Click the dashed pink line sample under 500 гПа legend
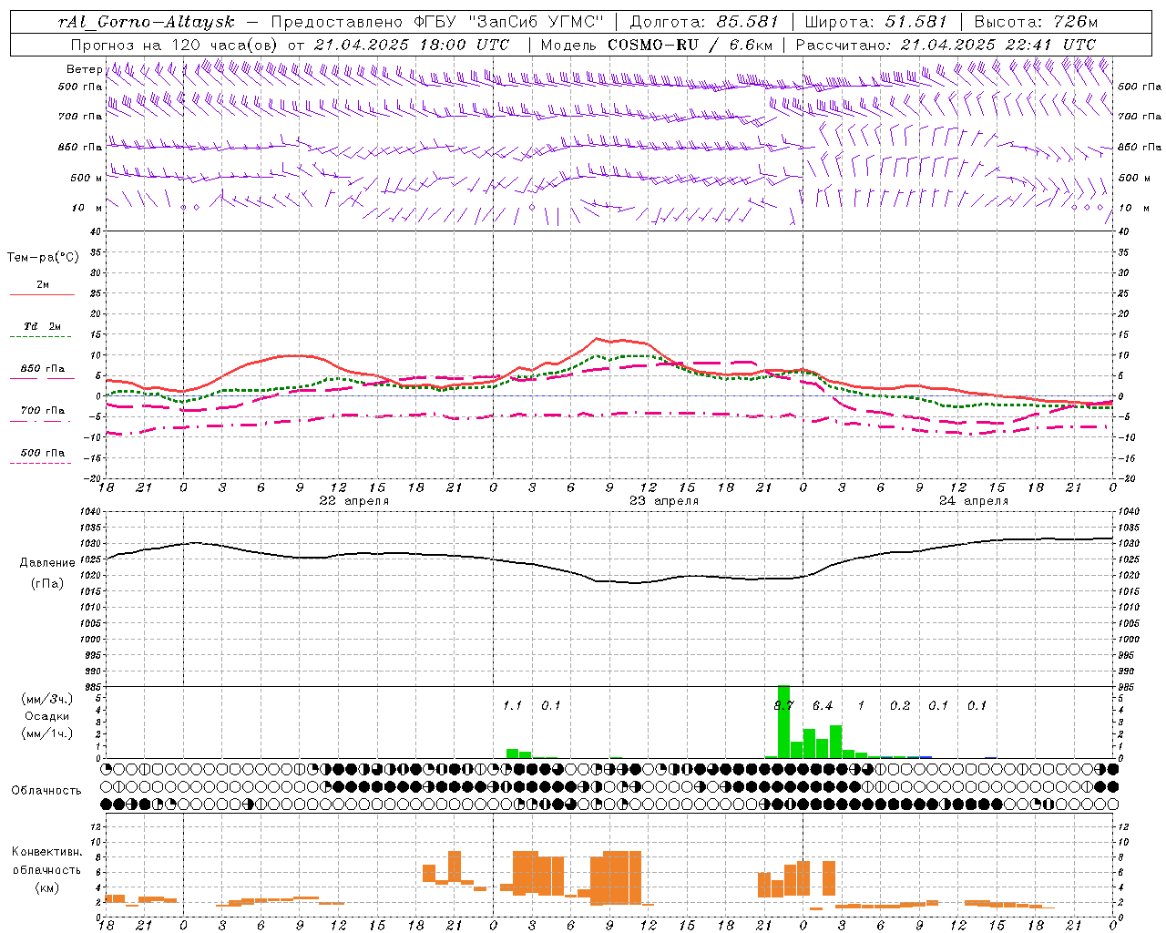This screenshot has height=933, width=1166. (40, 464)
